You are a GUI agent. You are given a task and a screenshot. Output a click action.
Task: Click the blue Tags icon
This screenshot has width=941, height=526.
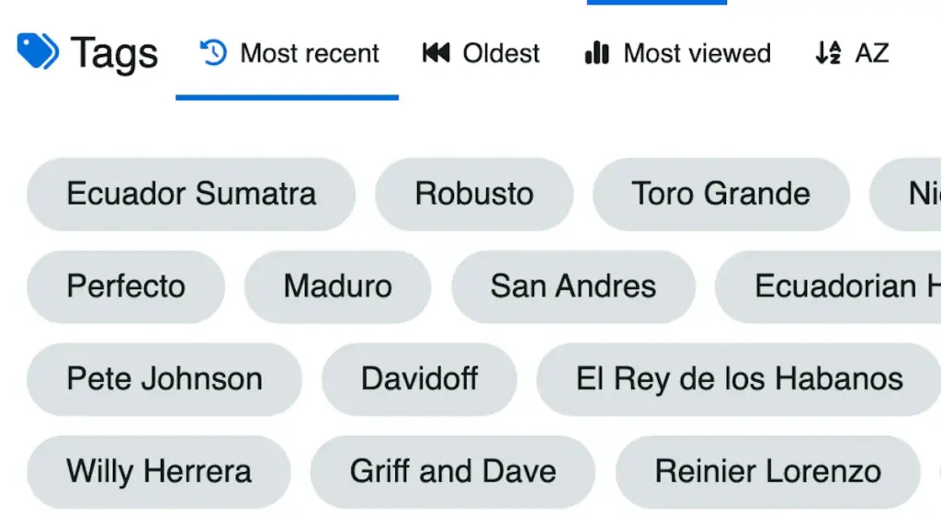38,51
